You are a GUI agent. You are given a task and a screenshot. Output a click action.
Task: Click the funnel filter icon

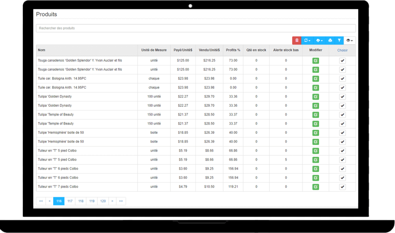[x=339, y=40]
